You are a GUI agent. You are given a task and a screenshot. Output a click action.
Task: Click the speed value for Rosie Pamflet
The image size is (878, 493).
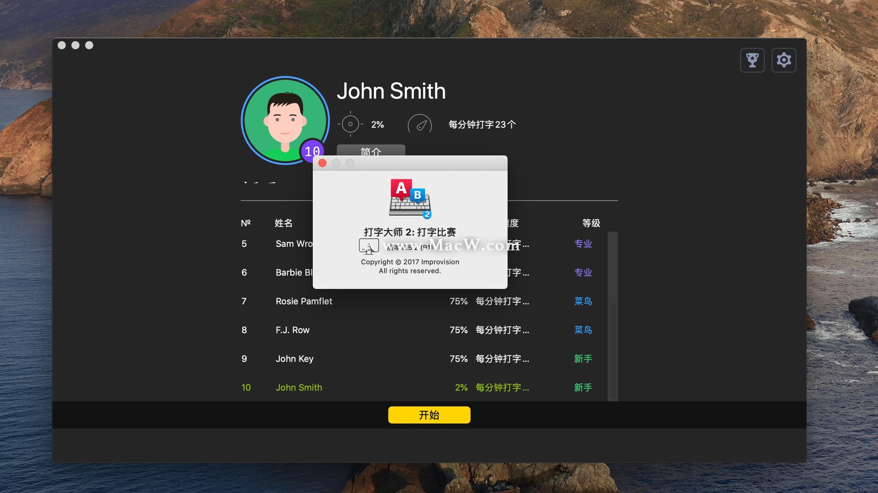pos(502,301)
